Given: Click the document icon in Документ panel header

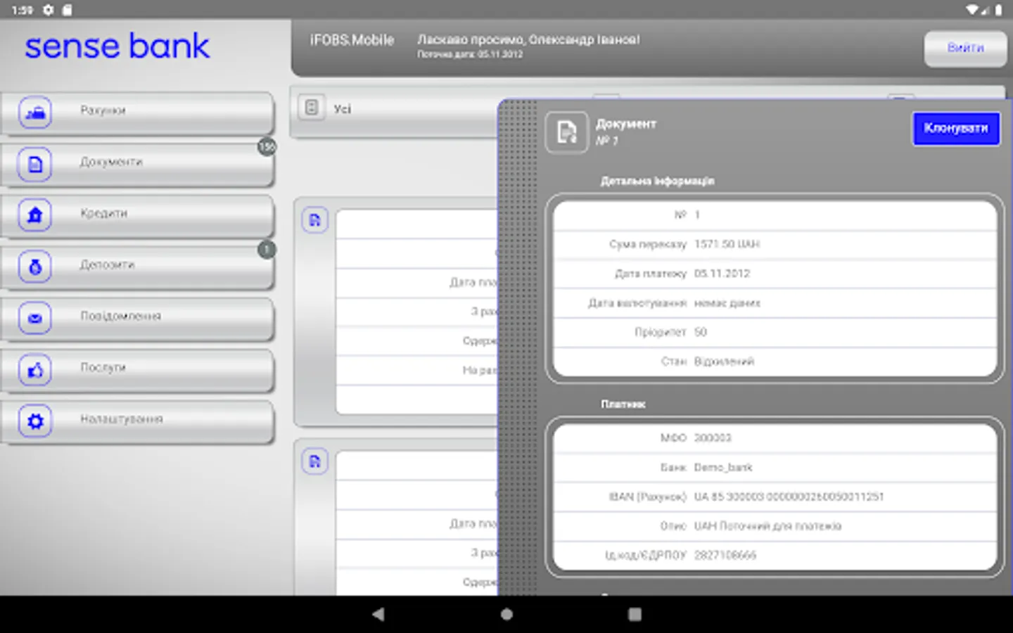Looking at the screenshot, I should click(x=566, y=132).
